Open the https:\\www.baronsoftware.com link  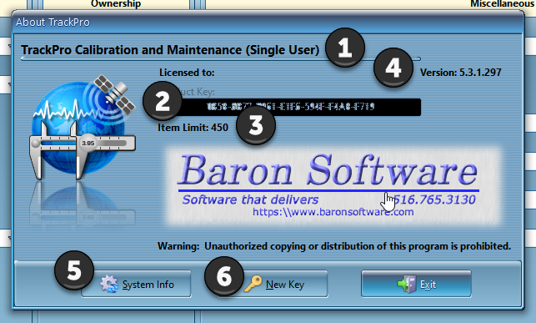[333, 212]
